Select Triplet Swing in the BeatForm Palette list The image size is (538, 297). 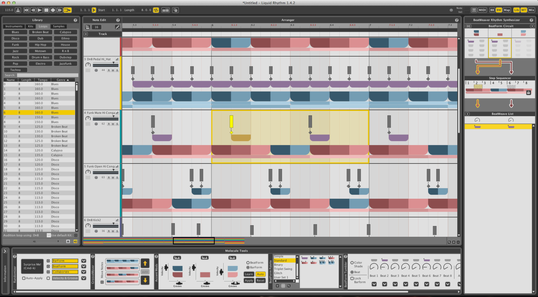pyautogui.click(x=283, y=269)
